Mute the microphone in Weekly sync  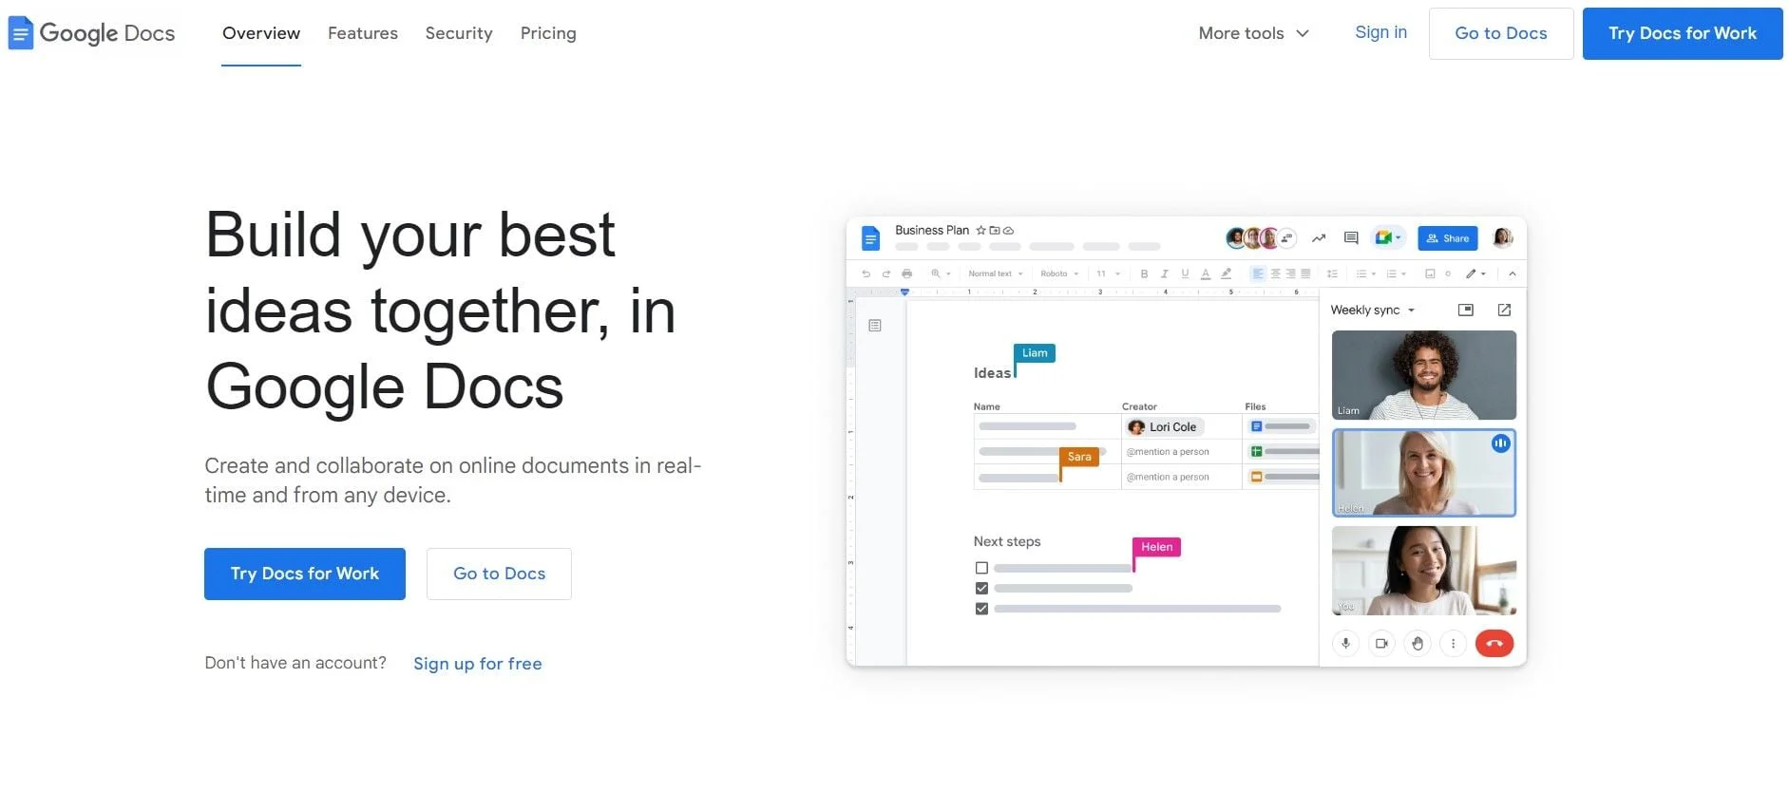(1345, 644)
